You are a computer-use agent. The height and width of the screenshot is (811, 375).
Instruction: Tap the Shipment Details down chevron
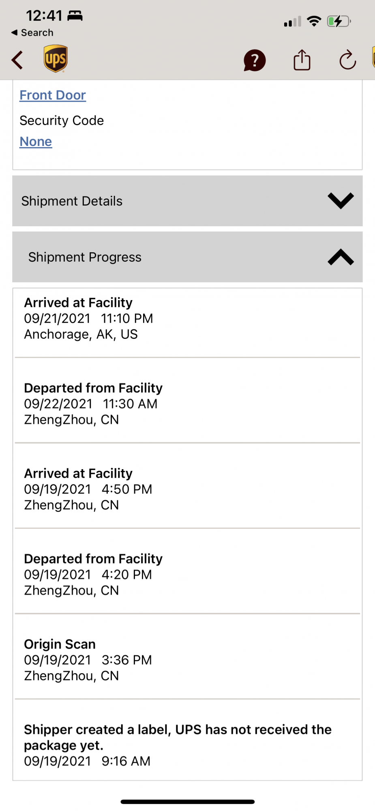tap(341, 201)
